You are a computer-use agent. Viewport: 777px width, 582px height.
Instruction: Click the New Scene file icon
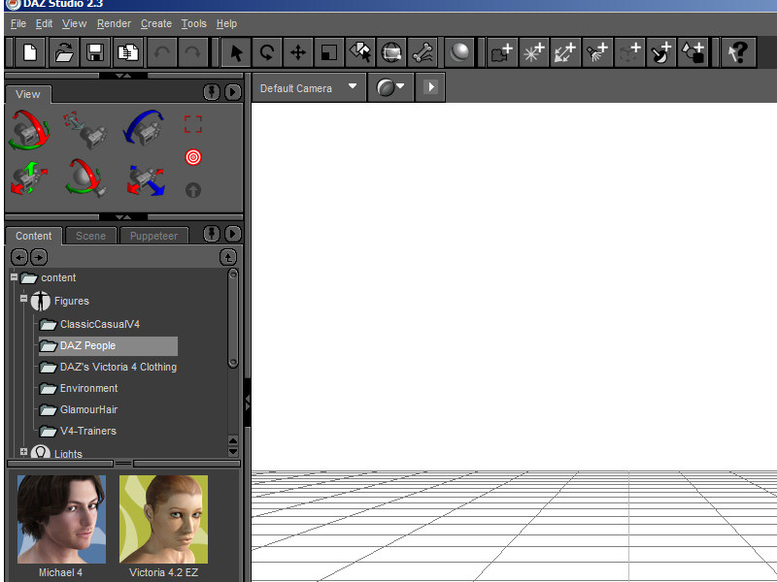[x=29, y=52]
